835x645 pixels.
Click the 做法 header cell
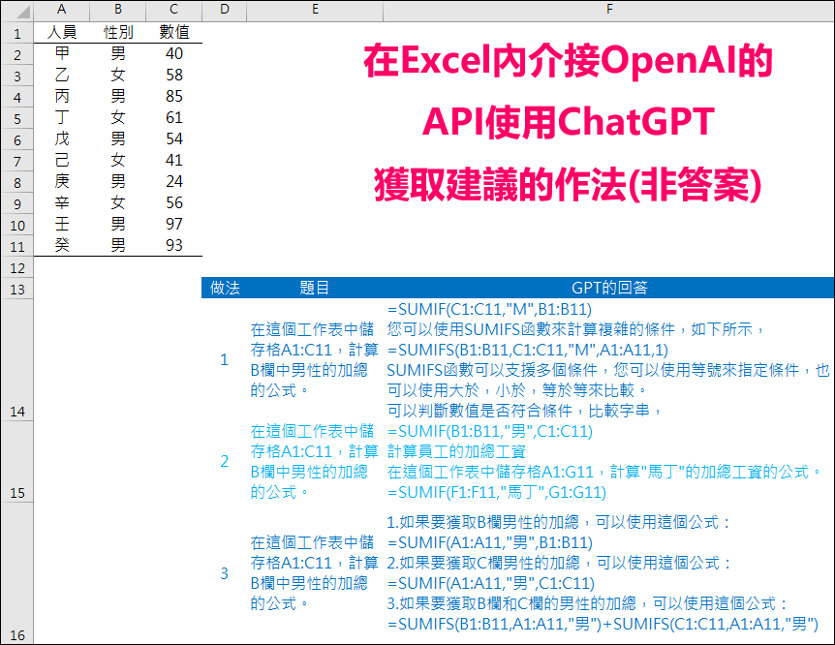224,289
